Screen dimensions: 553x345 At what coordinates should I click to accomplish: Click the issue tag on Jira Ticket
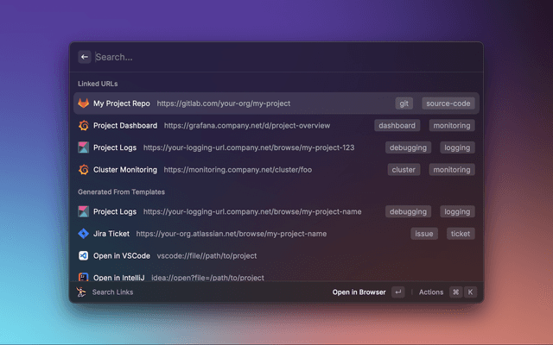424,234
